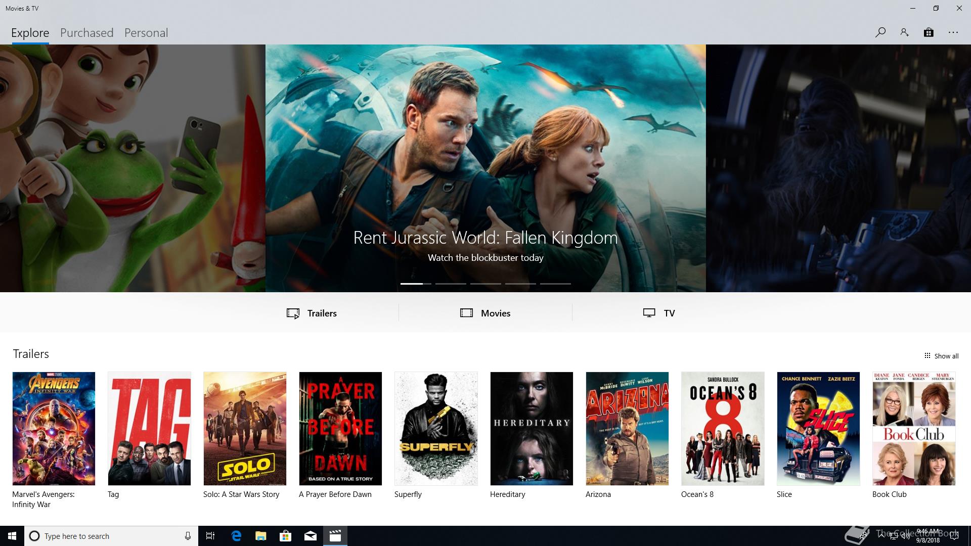Open Avengers: Infinity War poster
The image size is (971, 546).
[54, 429]
